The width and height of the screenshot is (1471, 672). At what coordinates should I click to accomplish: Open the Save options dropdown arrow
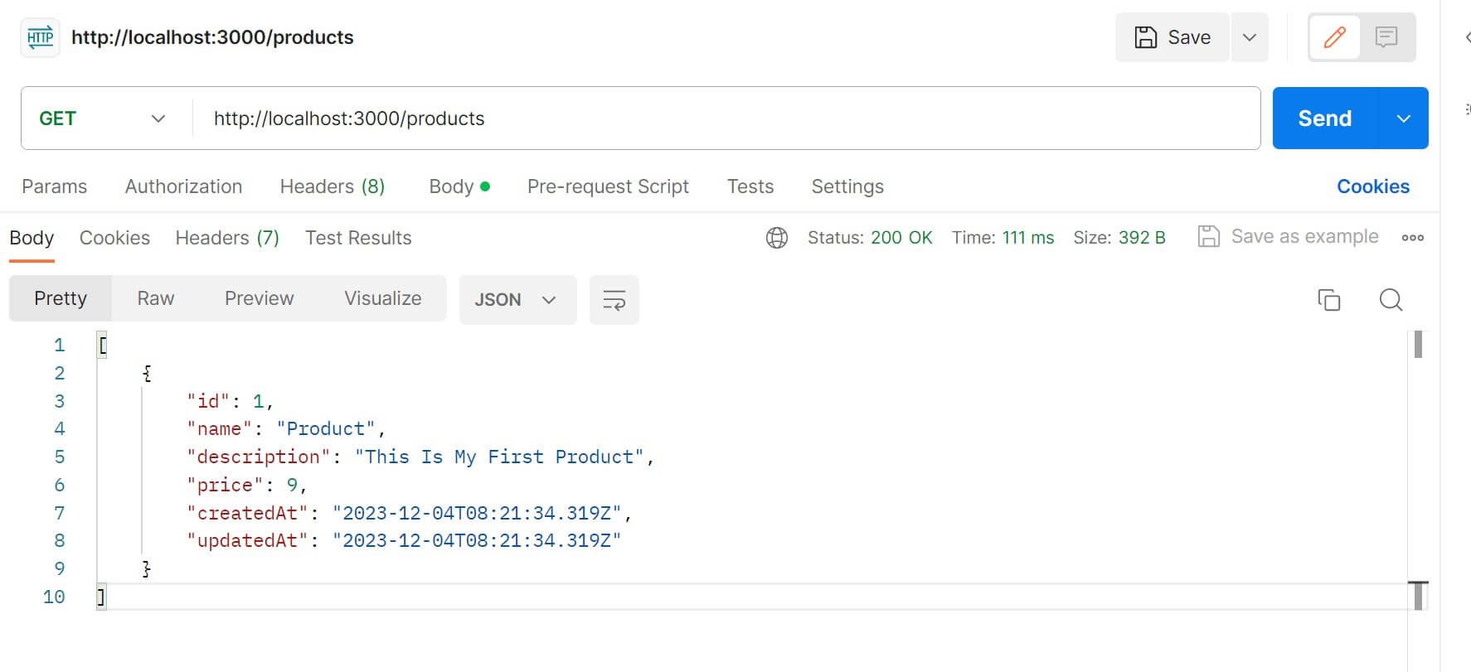point(1250,37)
